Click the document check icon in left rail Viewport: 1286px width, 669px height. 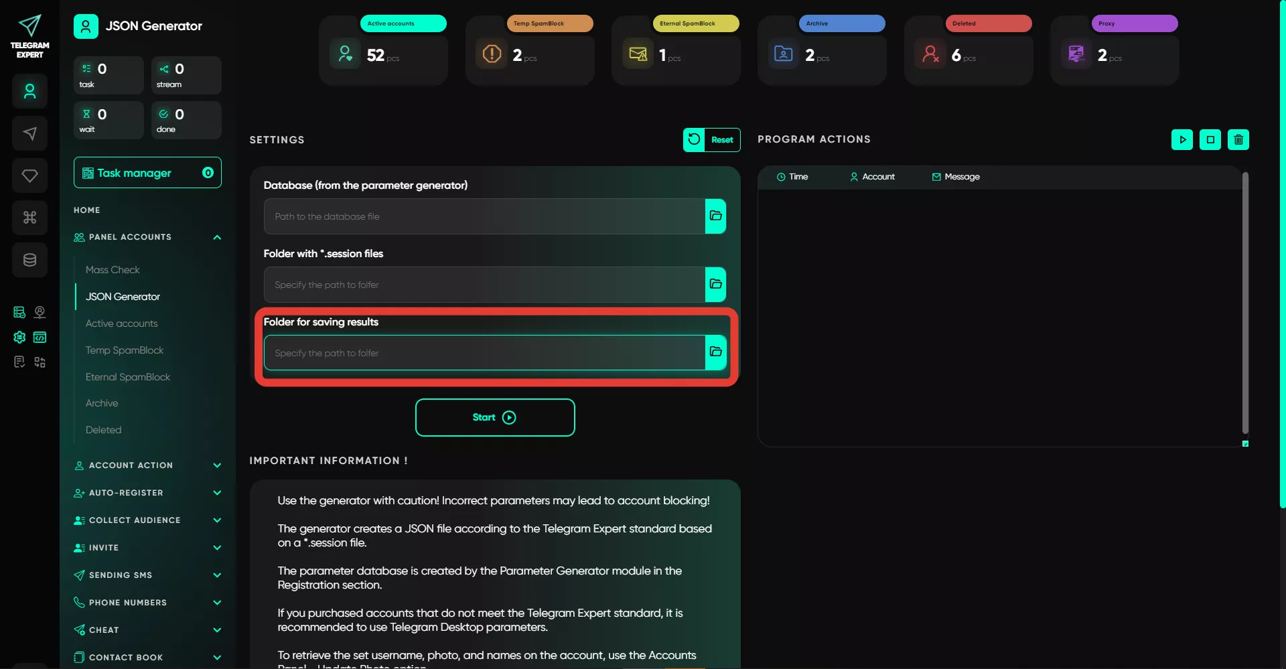pos(19,362)
